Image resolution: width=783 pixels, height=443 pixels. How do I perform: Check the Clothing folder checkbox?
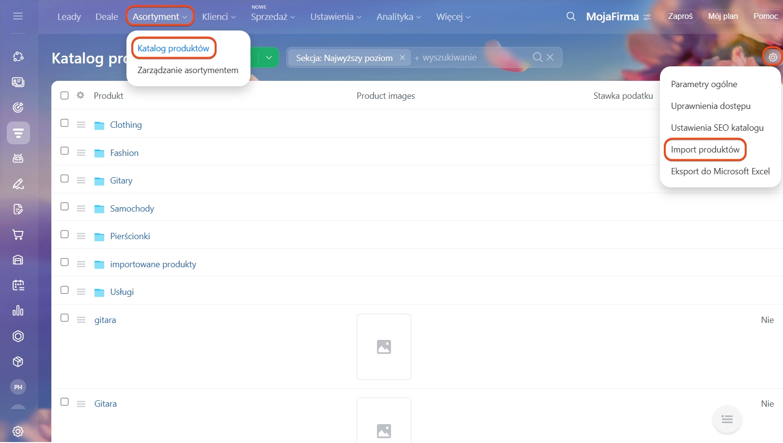64,123
